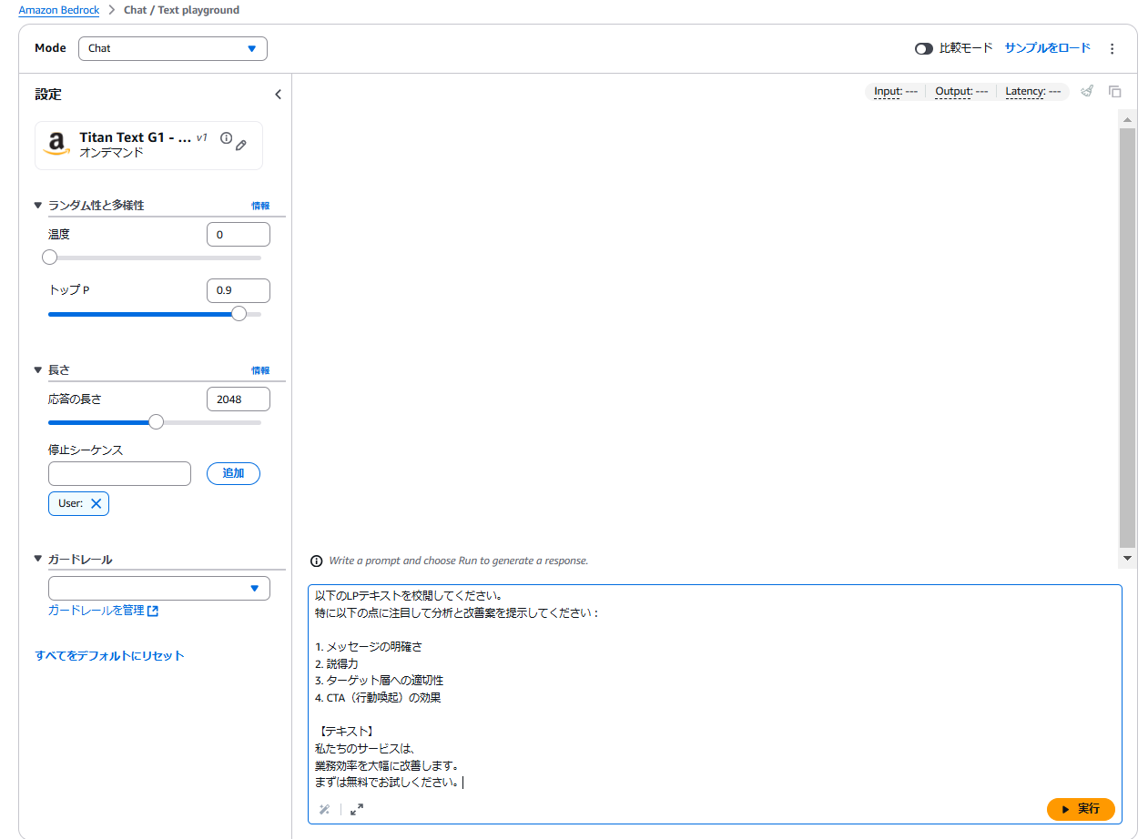
Task: Open the Mode dropdown showing Chat
Action: coord(172,48)
